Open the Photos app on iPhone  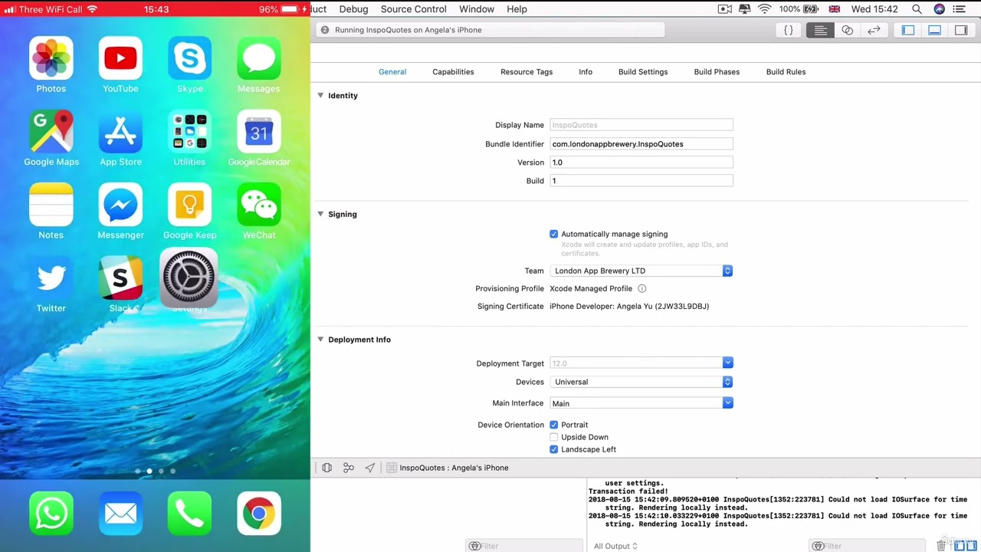[x=51, y=58]
